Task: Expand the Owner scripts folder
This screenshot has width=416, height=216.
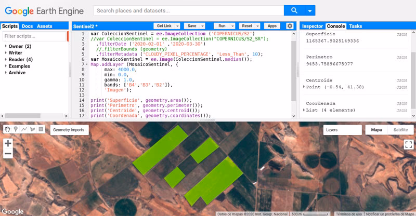Action: (6, 46)
